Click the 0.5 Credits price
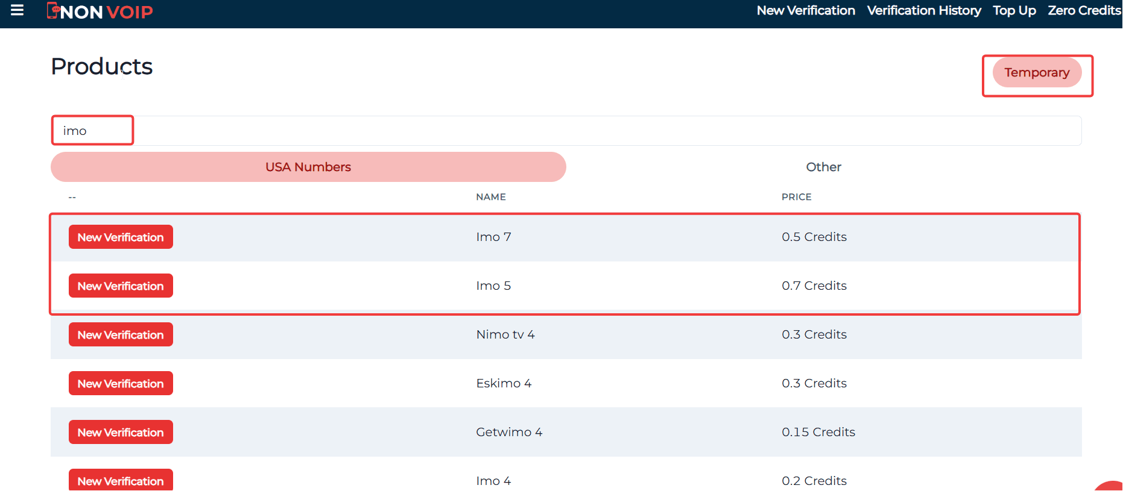Screen dimensions: 1123x491 [814, 237]
